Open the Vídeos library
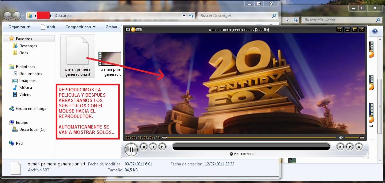This screenshot has width=385, height=183. (25, 94)
